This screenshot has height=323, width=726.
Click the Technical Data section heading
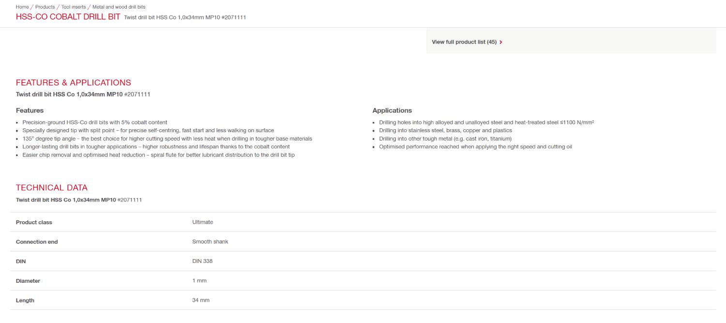52,188
